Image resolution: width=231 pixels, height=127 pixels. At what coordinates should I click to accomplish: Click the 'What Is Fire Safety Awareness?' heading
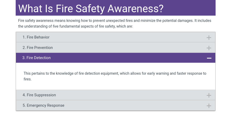[91, 9]
